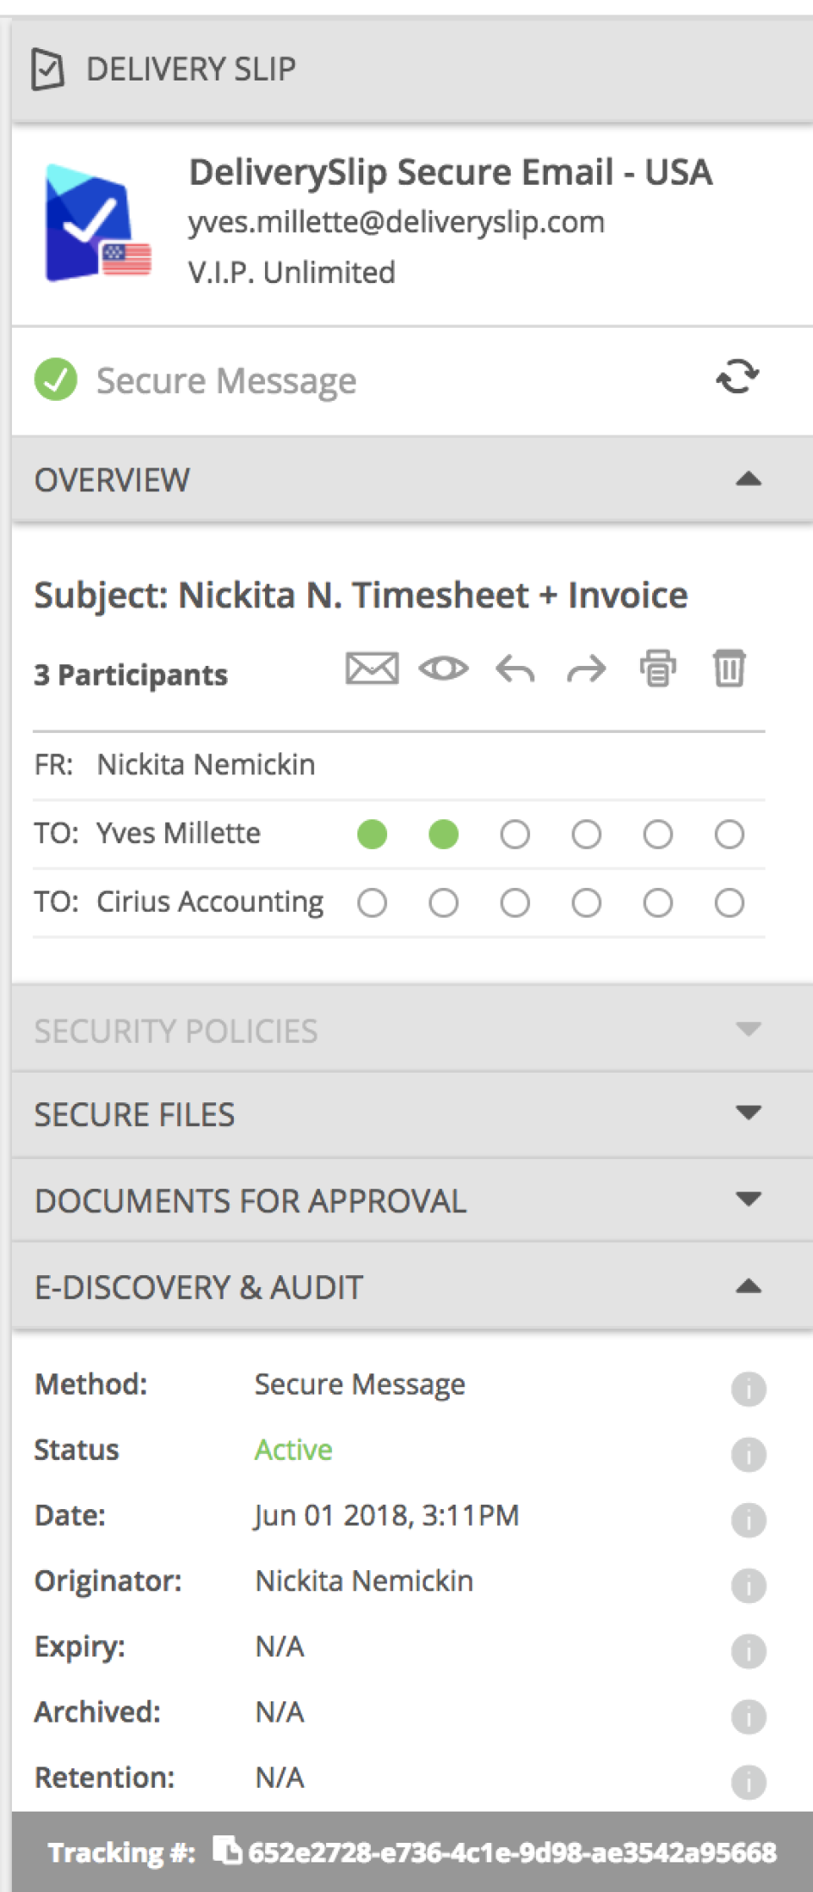
Task: Click Yves Millette's first green status circle
Action: click(372, 835)
